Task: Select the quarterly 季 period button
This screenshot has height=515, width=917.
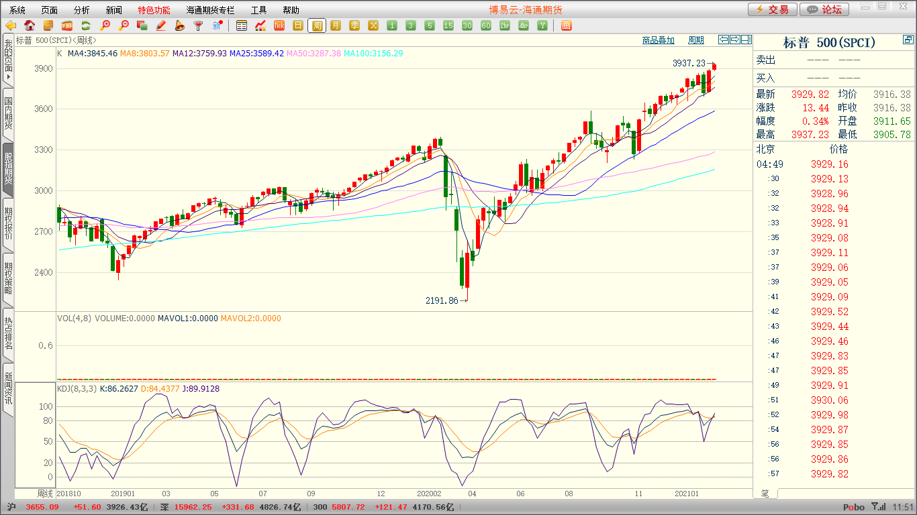Action: coord(354,25)
